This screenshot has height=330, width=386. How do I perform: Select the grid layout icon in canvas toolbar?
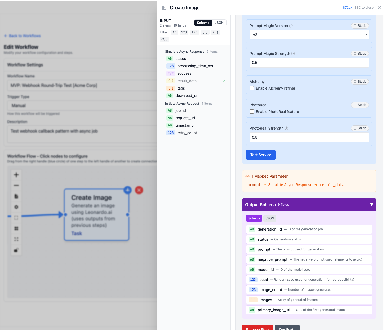pyautogui.click(x=16, y=228)
